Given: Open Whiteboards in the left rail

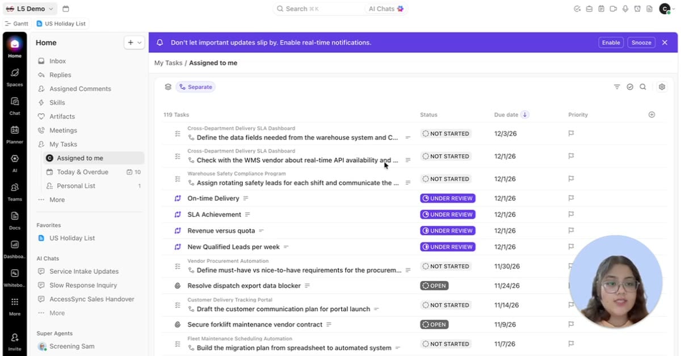Looking at the screenshot, I should 15,277.
